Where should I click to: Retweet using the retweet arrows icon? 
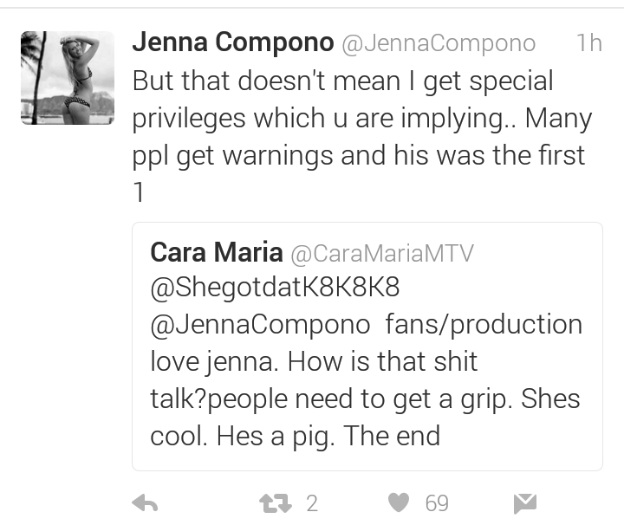[x=276, y=503]
